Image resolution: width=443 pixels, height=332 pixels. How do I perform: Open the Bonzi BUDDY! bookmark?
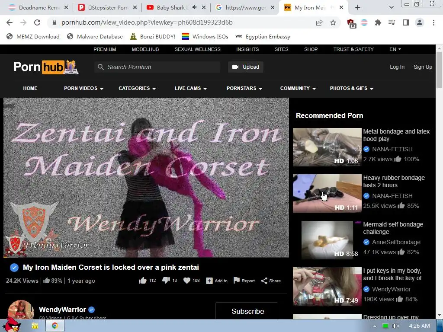click(x=153, y=36)
